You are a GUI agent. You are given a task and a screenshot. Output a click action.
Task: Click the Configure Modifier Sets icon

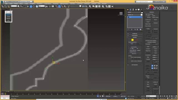click(x=140, y=29)
